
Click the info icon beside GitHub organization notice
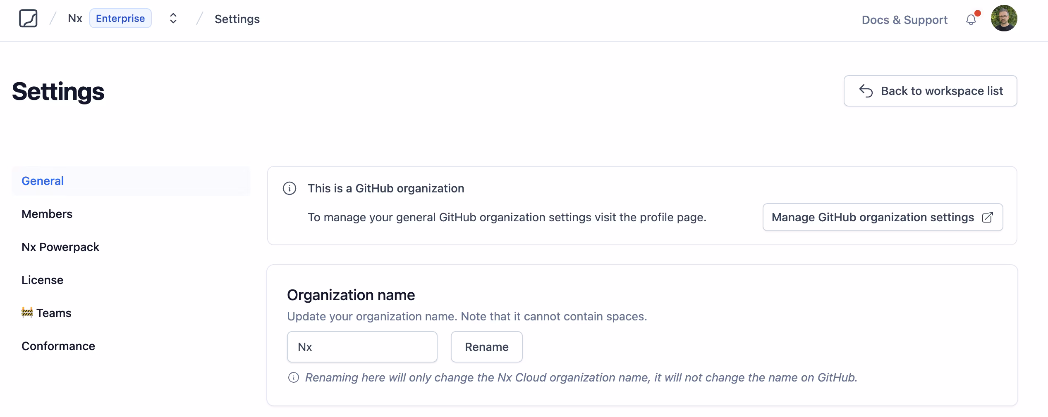pyautogui.click(x=289, y=188)
